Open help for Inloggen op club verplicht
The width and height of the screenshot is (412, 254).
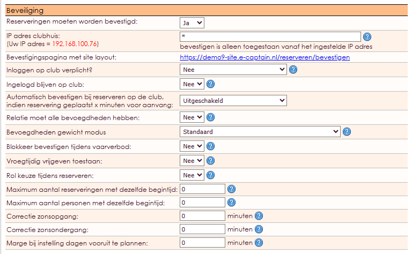tap(293, 70)
